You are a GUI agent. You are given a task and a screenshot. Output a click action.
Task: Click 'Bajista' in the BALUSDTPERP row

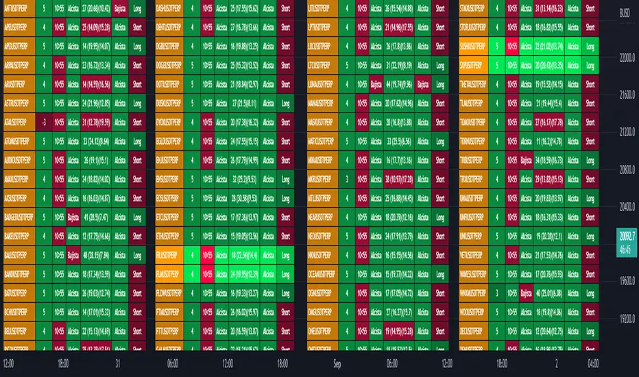73,255
